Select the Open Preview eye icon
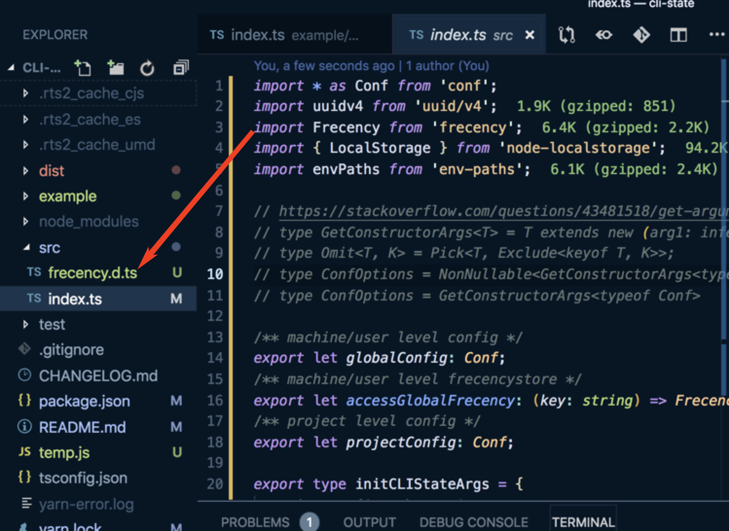The height and width of the screenshot is (531, 729). [603, 35]
